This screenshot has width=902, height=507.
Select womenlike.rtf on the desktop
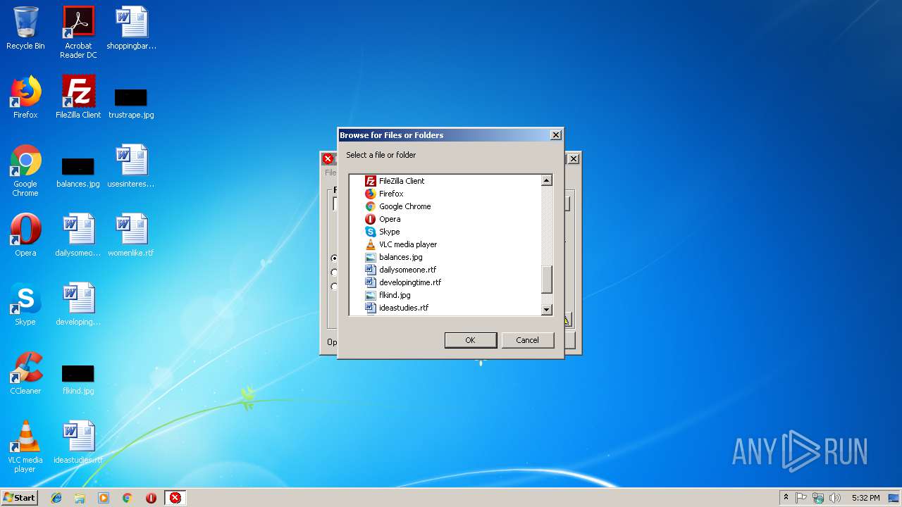(131, 235)
